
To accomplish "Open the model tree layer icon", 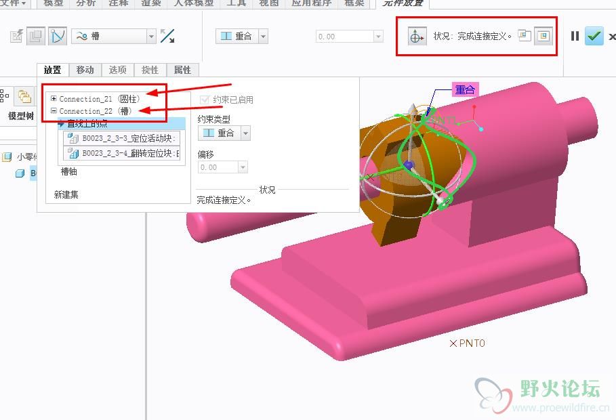I will point(24,96).
